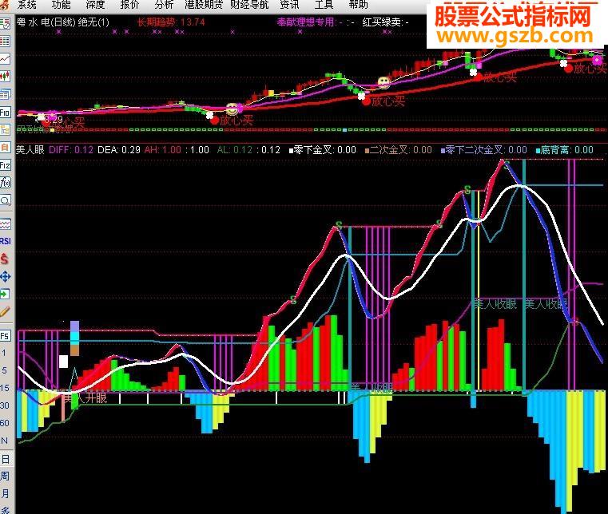Click the 美人眼 indicator name
Screen dimensions: 608x514
[30, 150]
